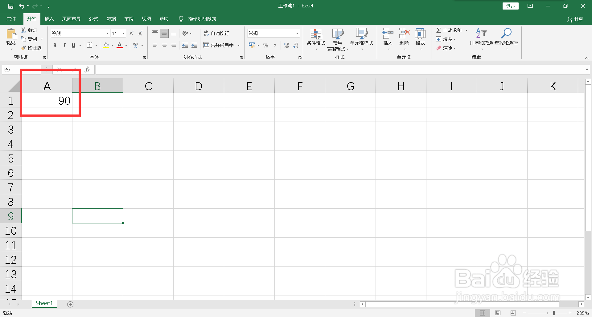Toggle Wrap Text (自动换行)
The width and height of the screenshot is (592, 317).
pos(216,33)
